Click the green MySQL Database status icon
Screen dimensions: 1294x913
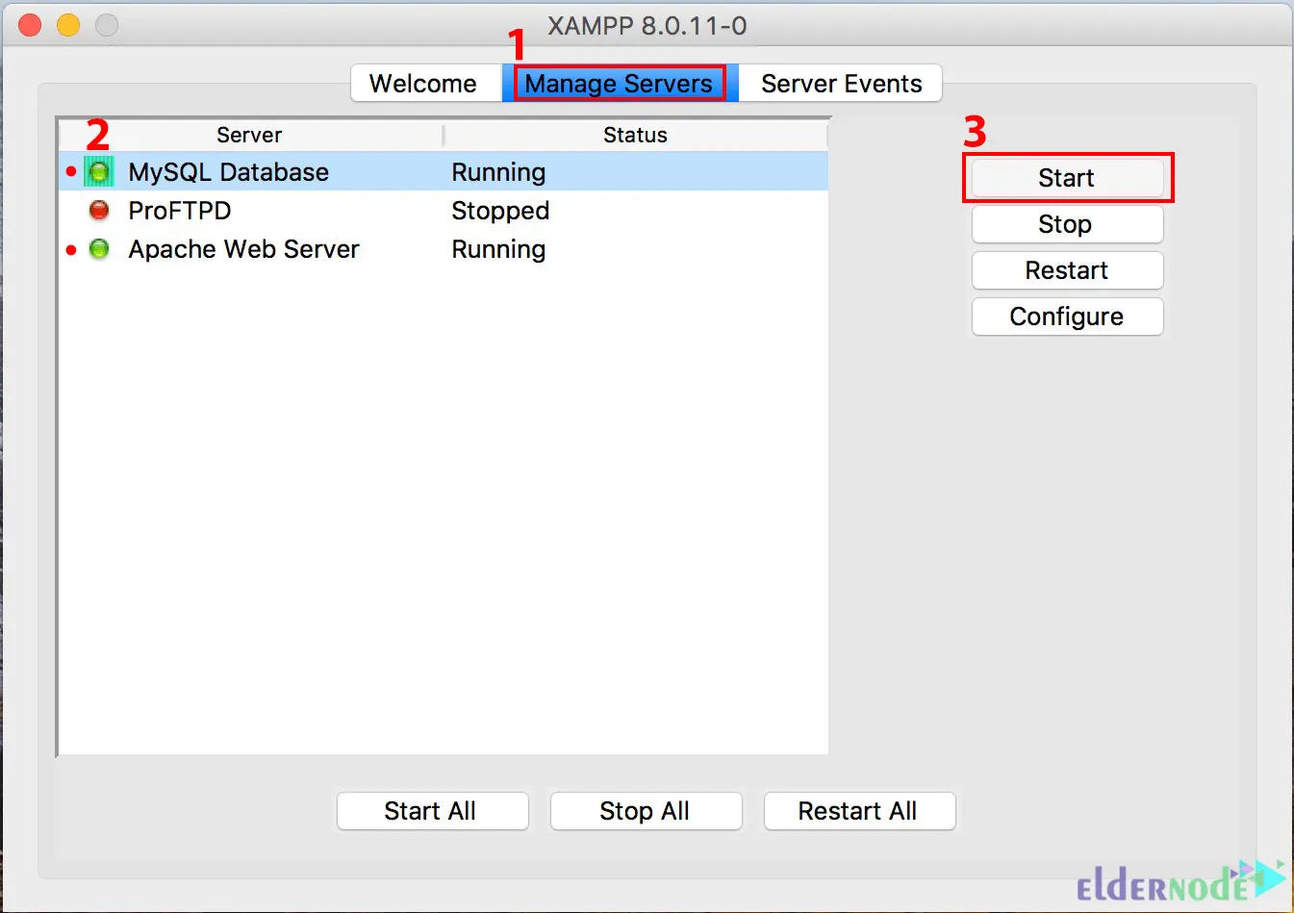click(x=99, y=172)
